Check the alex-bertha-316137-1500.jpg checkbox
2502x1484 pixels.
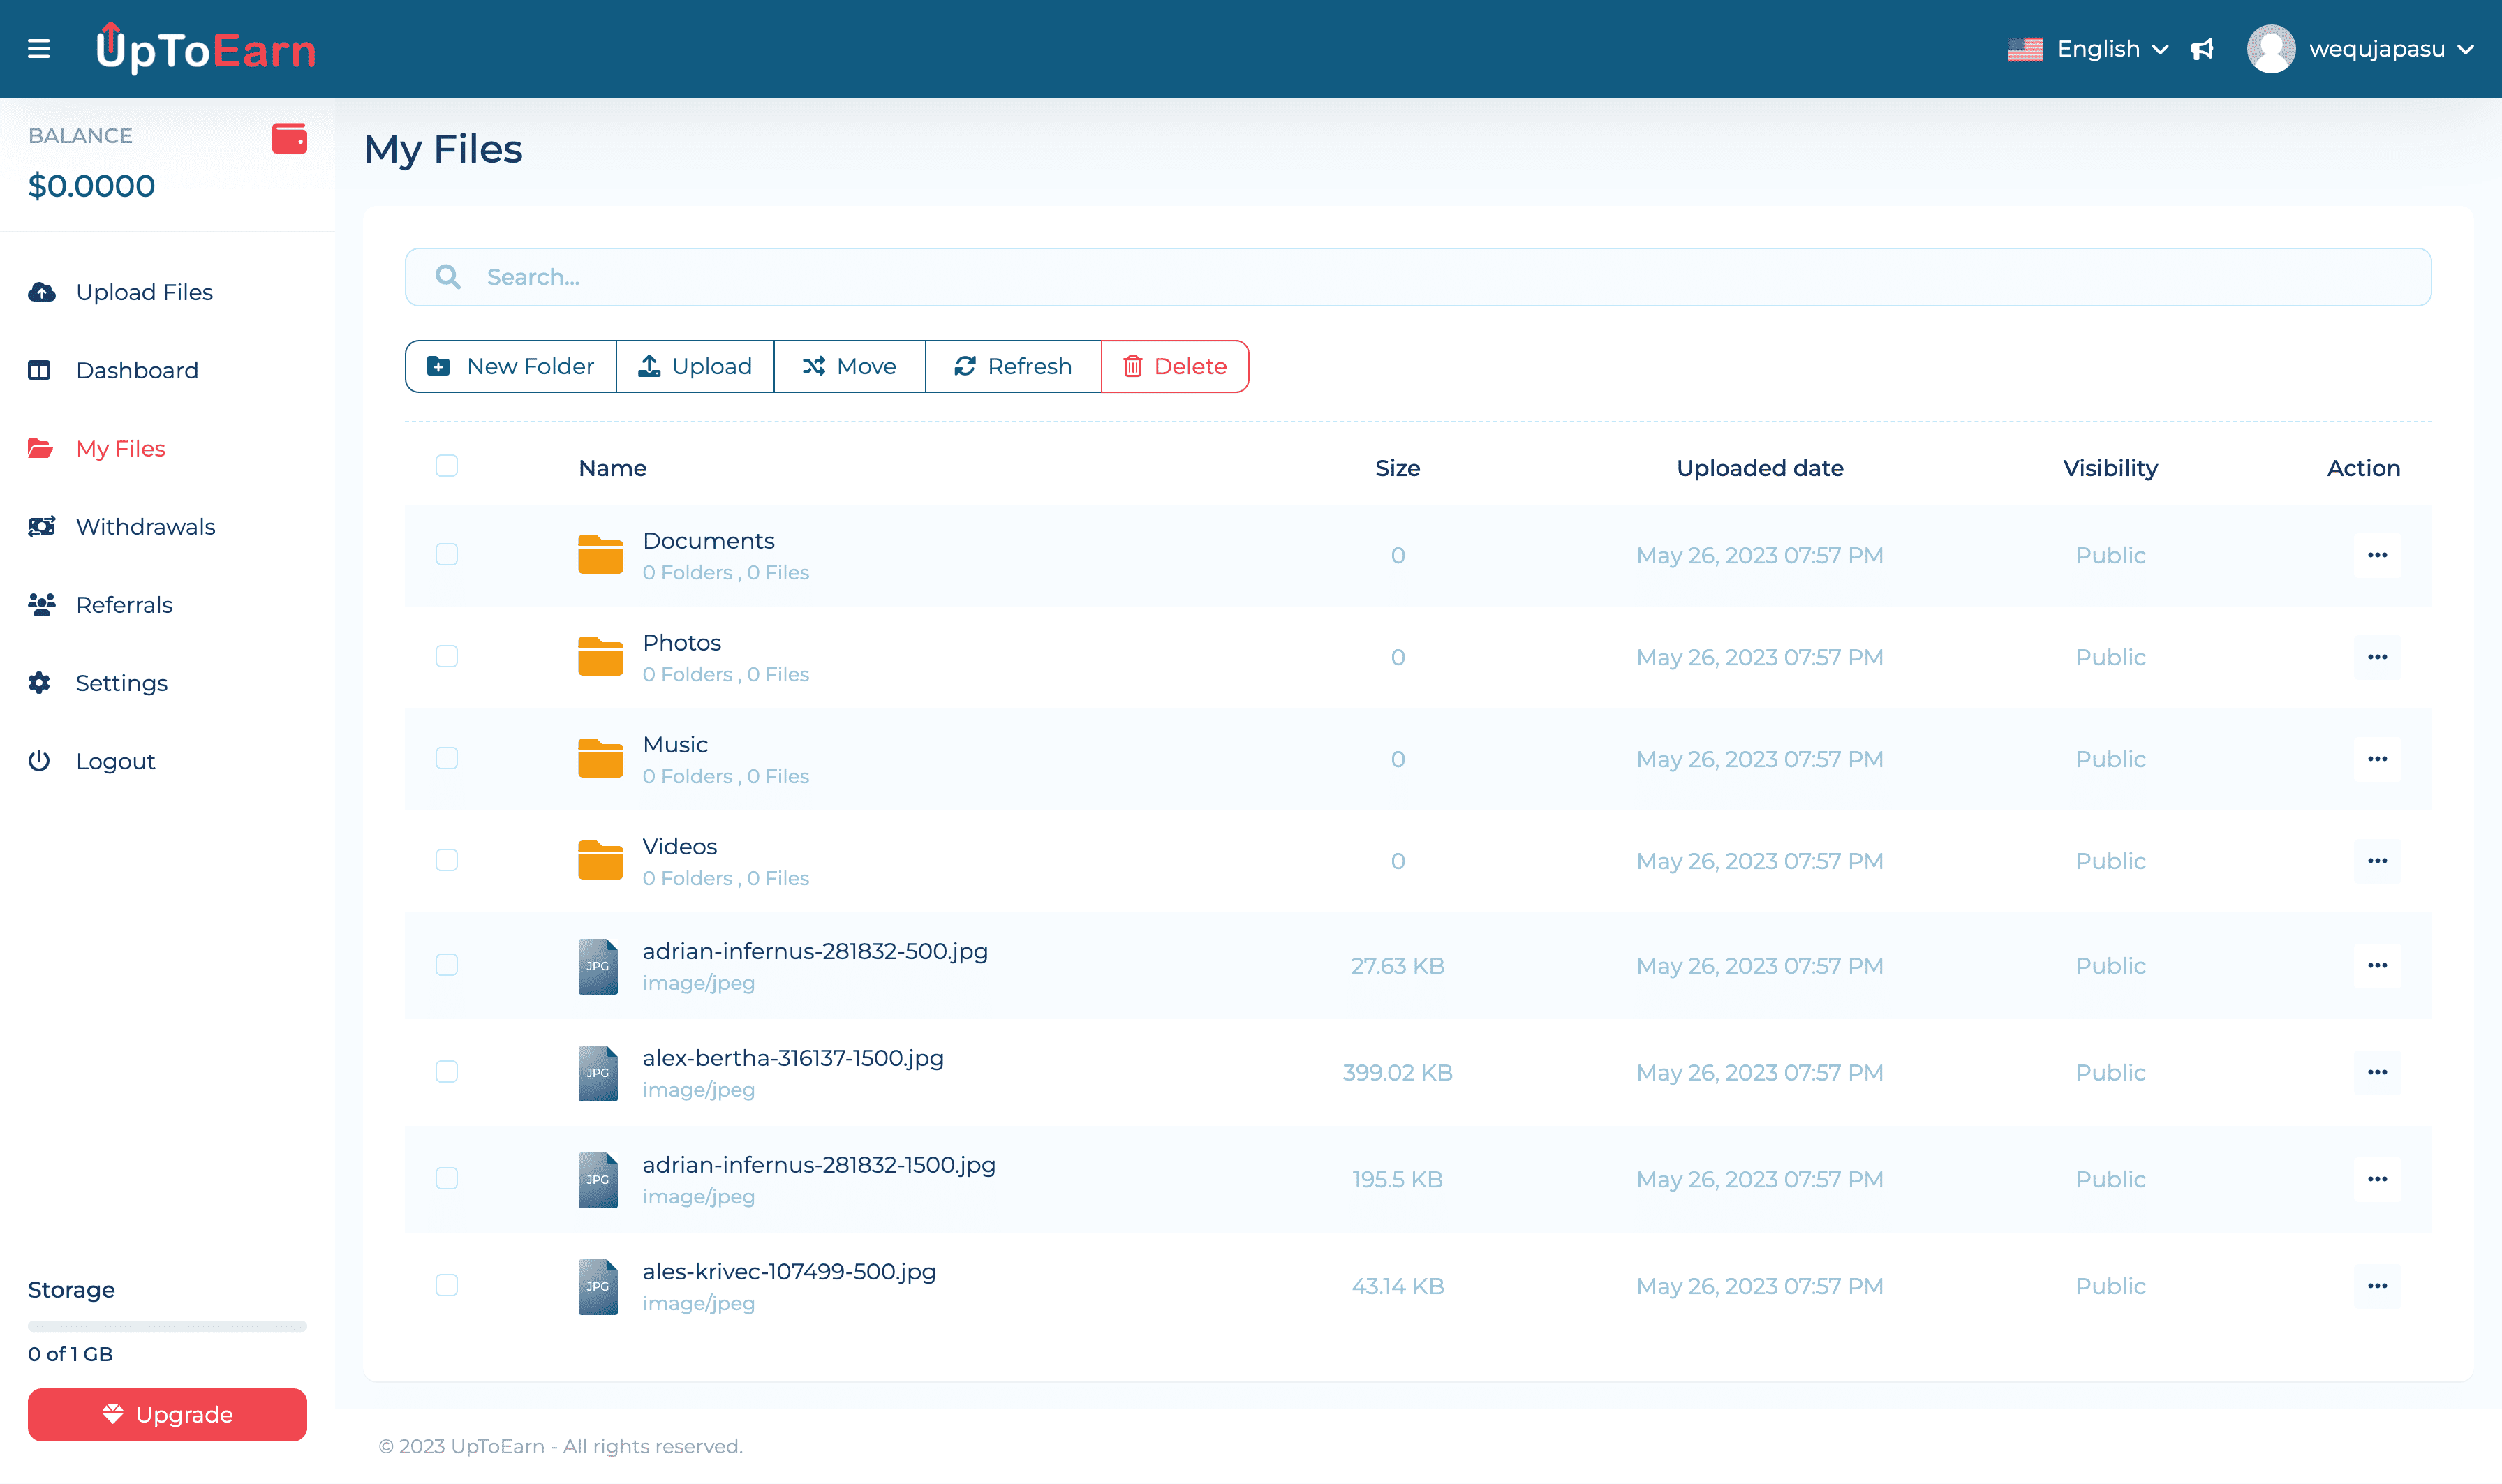tap(447, 1072)
